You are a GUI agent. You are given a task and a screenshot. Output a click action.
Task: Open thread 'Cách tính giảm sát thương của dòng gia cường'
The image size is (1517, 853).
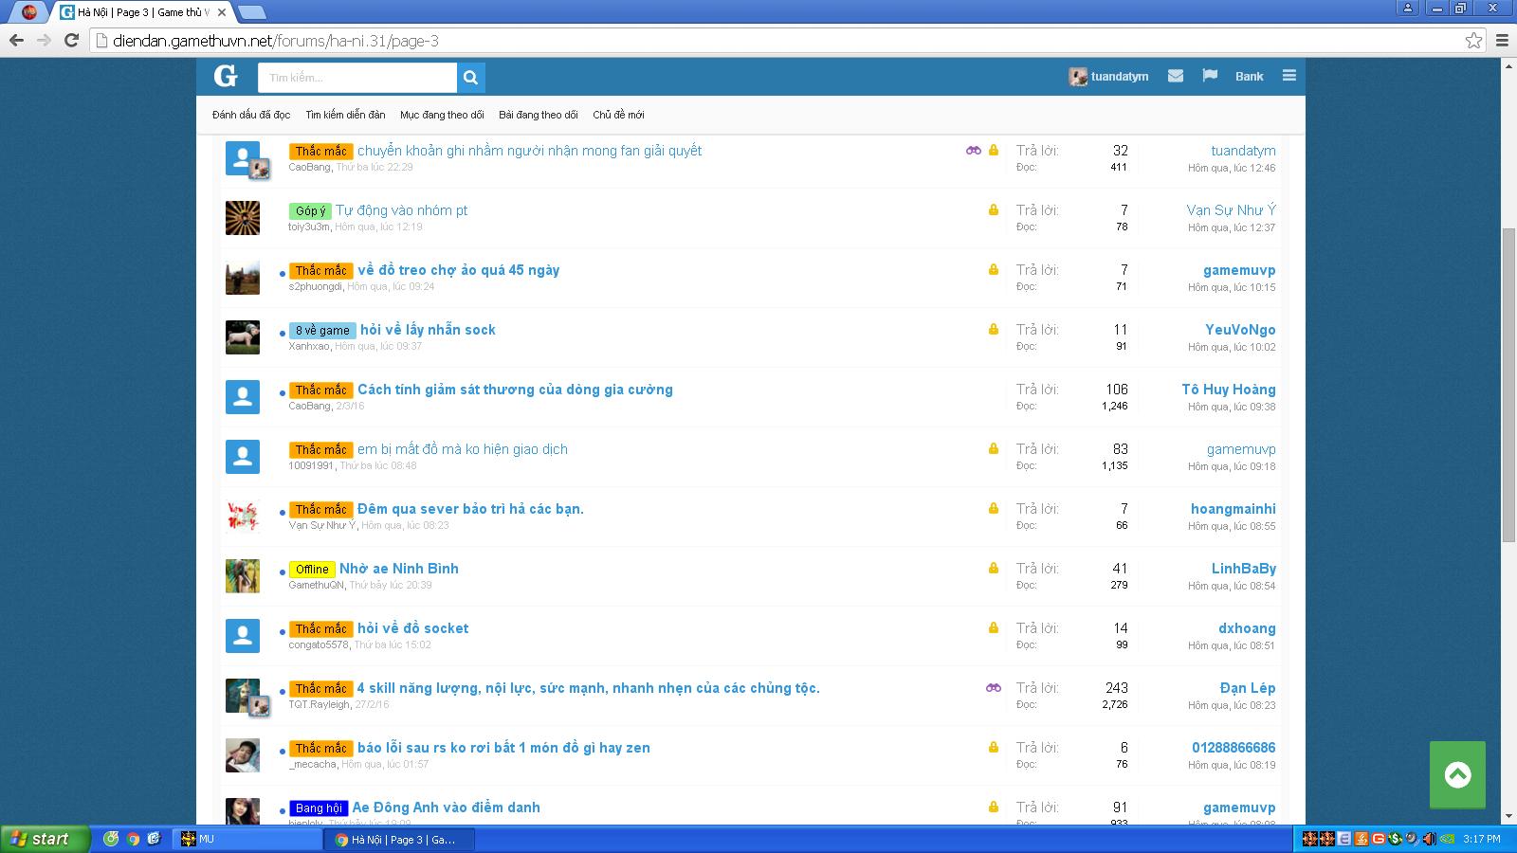click(x=515, y=390)
